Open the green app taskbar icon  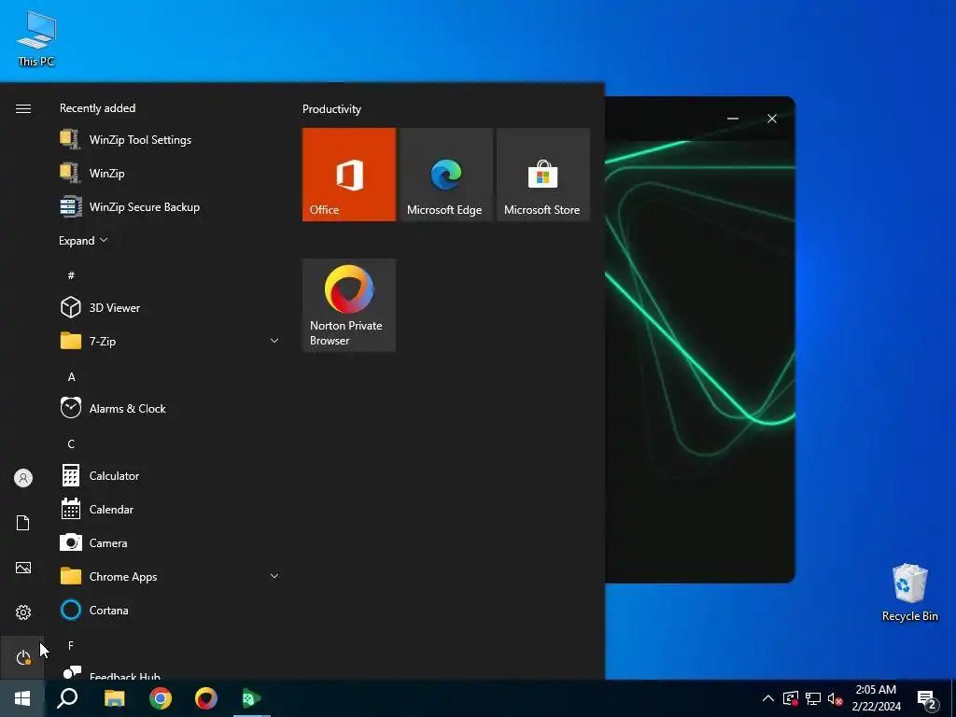252,698
